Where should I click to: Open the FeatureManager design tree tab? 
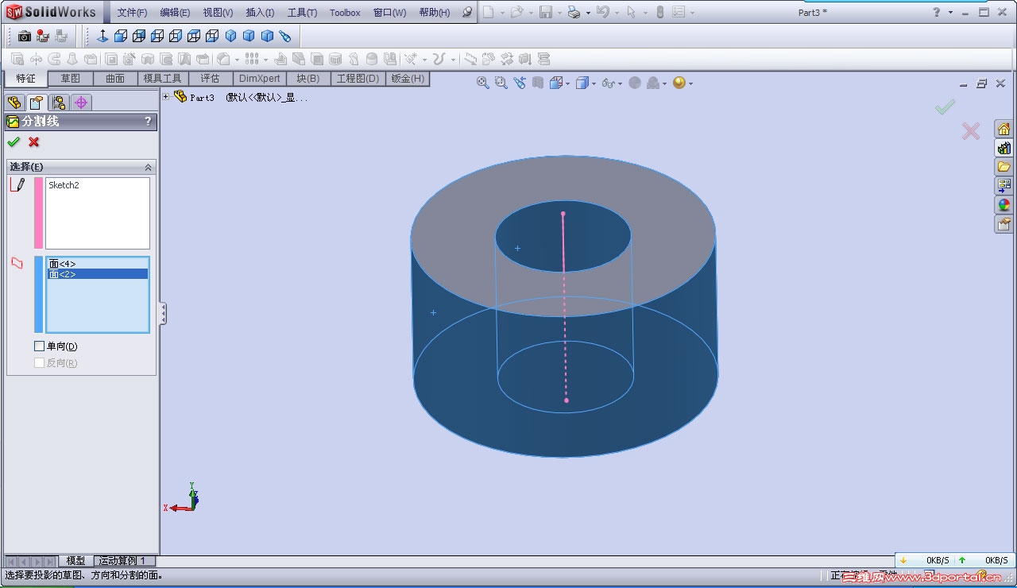14,103
